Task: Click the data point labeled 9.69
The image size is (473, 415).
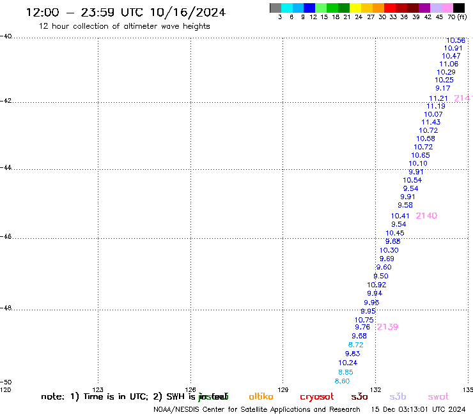Action: (x=387, y=259)
